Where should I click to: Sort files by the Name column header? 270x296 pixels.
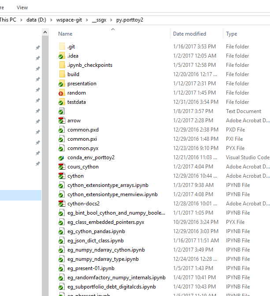pyautogui.click(x=65, y=34)
